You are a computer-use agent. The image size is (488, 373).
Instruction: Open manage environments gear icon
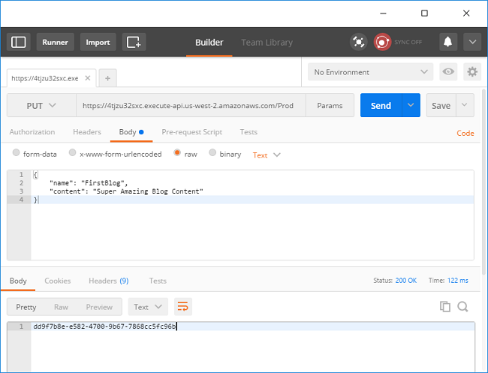pyautogui.click(x=472, y=72)
